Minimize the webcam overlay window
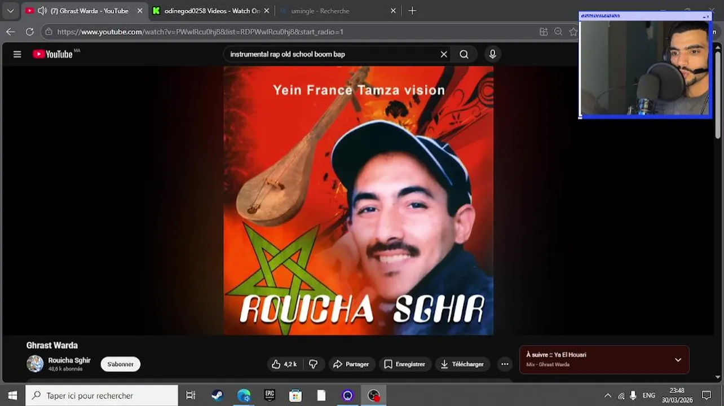724x406 pixels. pyautogui.click(x=704, y=16)
